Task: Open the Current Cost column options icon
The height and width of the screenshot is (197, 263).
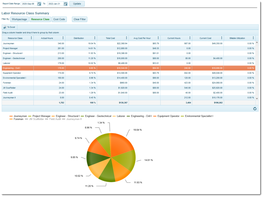Action: point(222,38)
